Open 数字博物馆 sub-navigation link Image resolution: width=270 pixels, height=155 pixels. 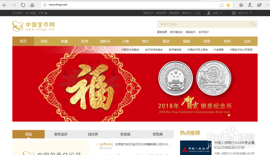pyautogui.click(x=175, y=50)
